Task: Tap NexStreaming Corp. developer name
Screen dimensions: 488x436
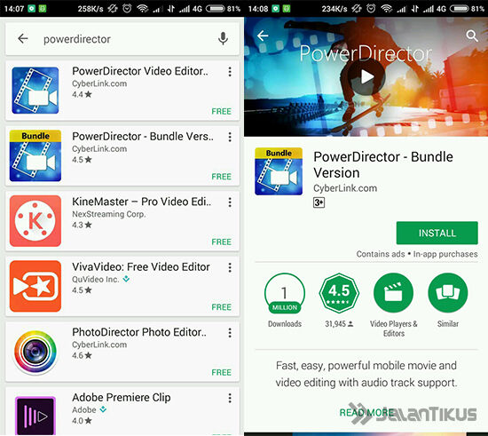Action: tap(109, 214)
